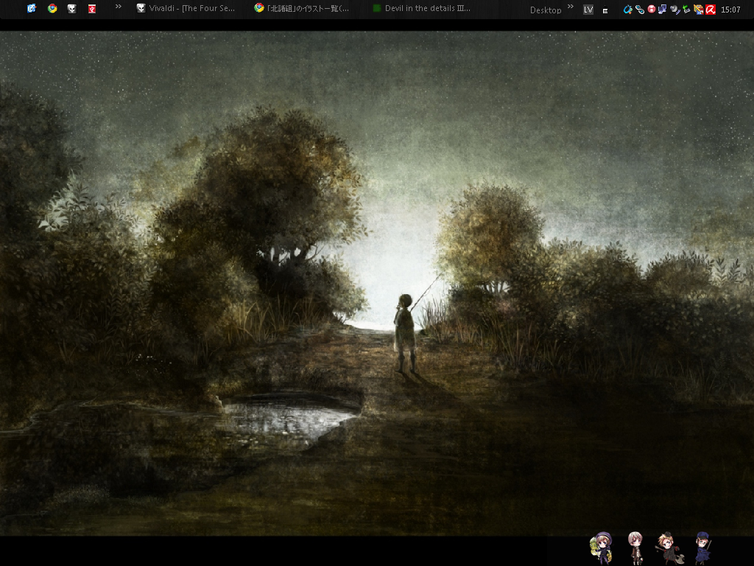The height and width of the screenshot is (566, 754).
Task: Open the yellow and red tray icon
Action: (x=699, y=9)
